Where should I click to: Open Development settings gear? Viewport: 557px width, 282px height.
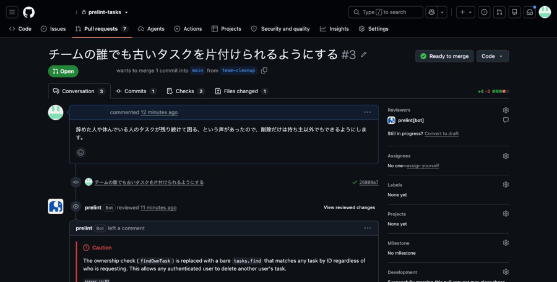point(506,272)
